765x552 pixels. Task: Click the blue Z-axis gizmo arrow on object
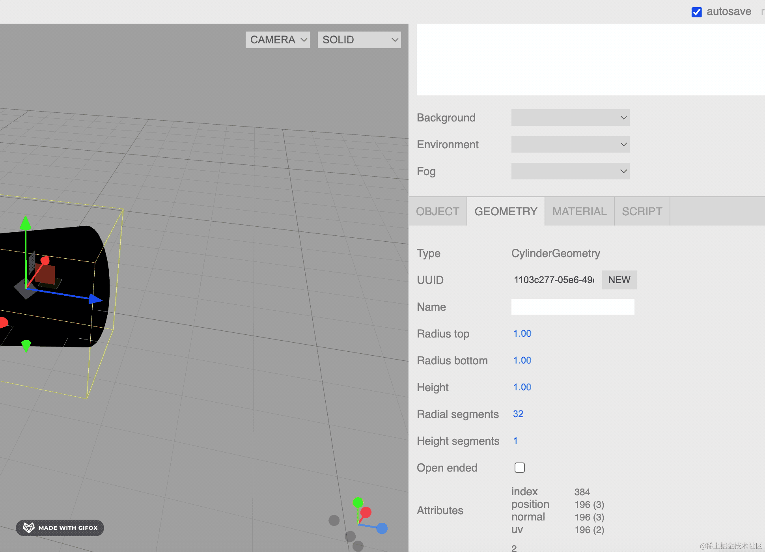[95, 299]
